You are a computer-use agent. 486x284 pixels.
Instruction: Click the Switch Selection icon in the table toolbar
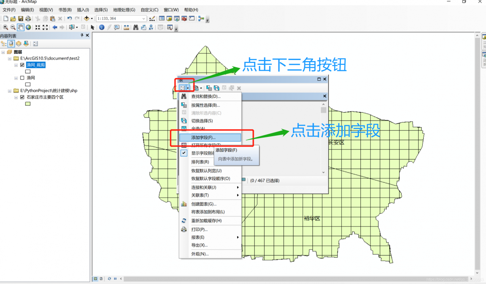[x=216, y=88]
